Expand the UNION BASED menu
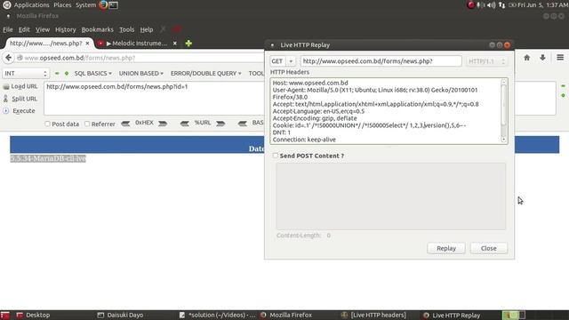Image resolution: width=569 pixels, height=320 pixels. pos(141,73)
